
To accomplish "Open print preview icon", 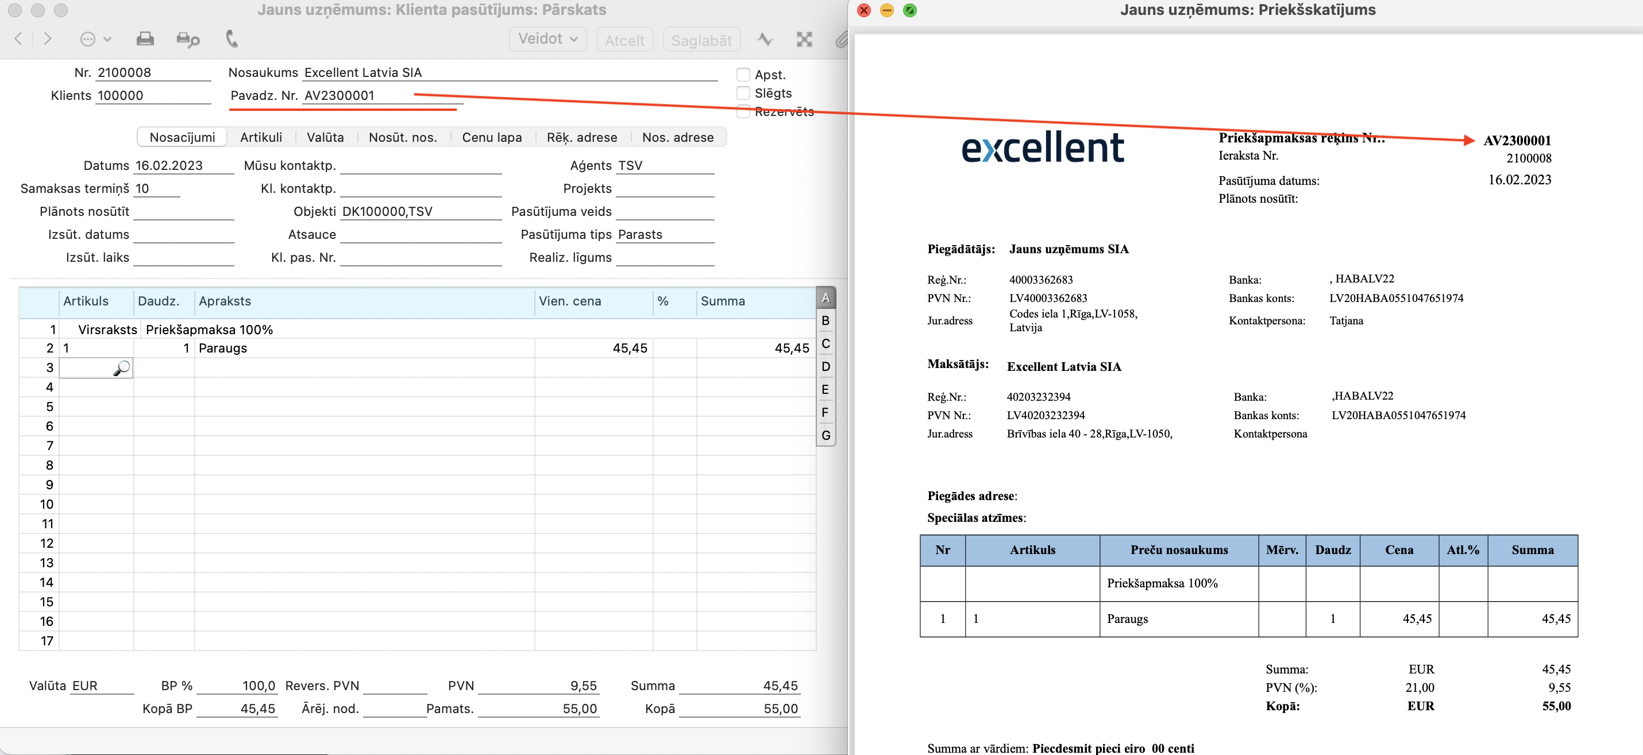I will pos(187,40).
